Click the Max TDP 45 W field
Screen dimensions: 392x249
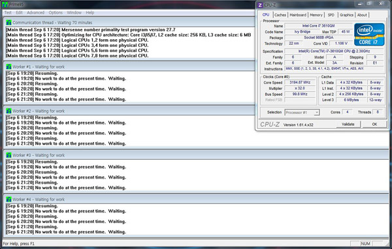tap(345, 32)
